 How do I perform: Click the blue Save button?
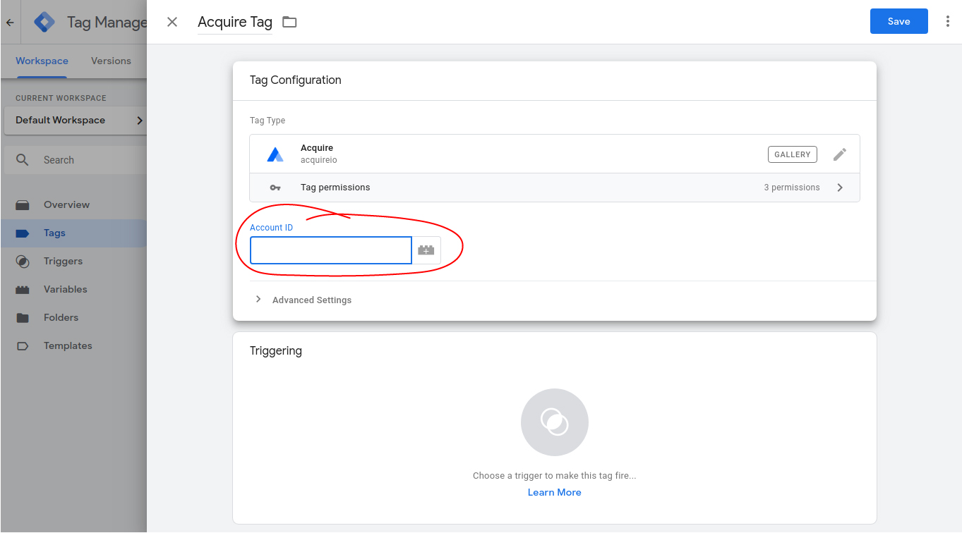pyautogui.click(x=898, y=22)
